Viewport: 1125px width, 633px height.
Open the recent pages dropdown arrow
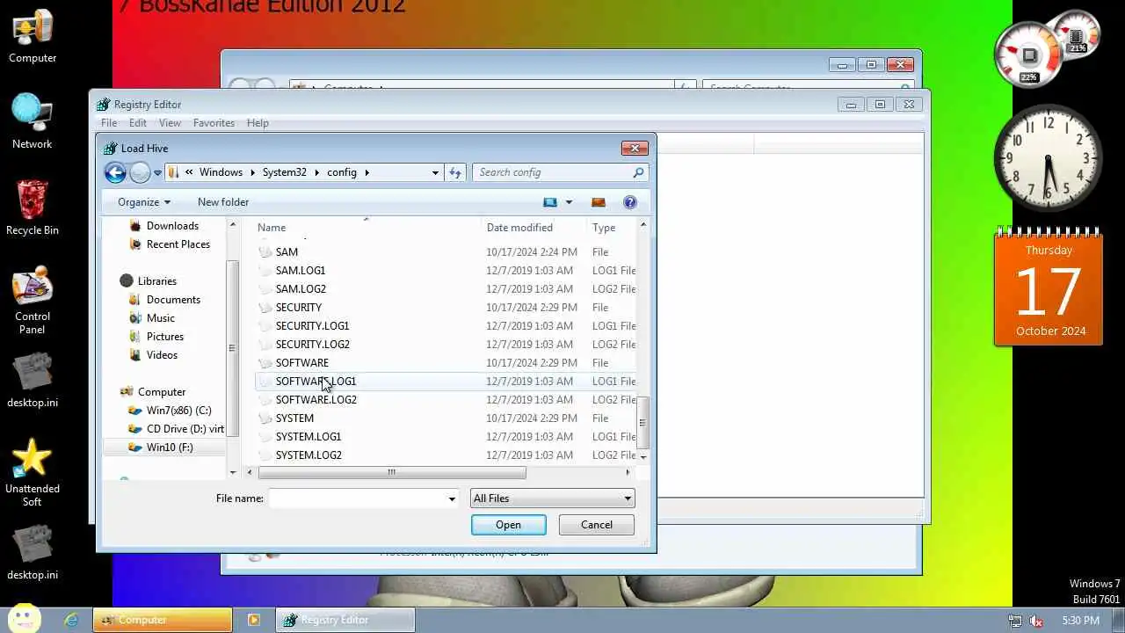[158, 172]
